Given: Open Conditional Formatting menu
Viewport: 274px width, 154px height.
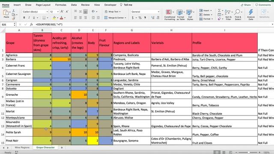Looking at the screenshot, I should 170,15.
